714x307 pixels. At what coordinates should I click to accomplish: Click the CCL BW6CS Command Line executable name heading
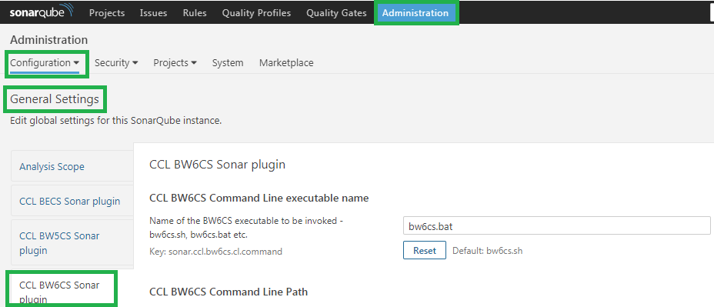coord(259,198)
